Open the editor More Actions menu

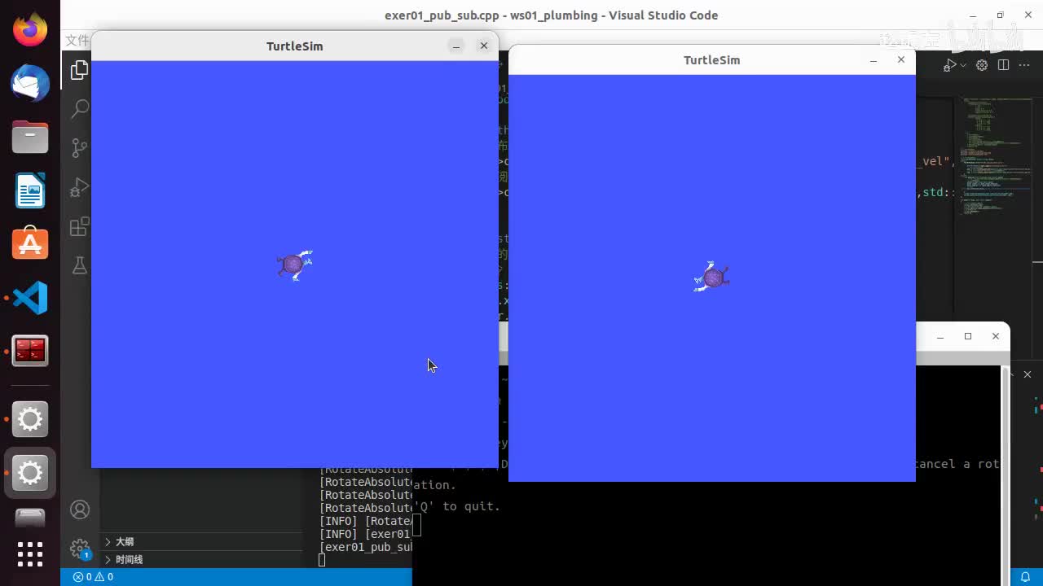[1024, 65]
